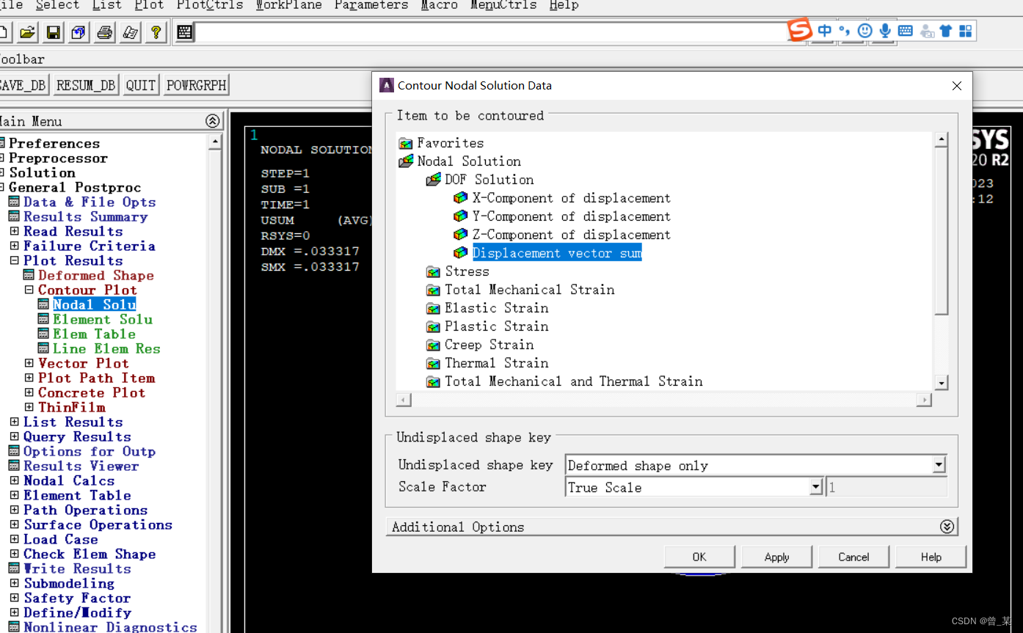
Task: Click the command keyboard icon
Action: click(184, 32)
